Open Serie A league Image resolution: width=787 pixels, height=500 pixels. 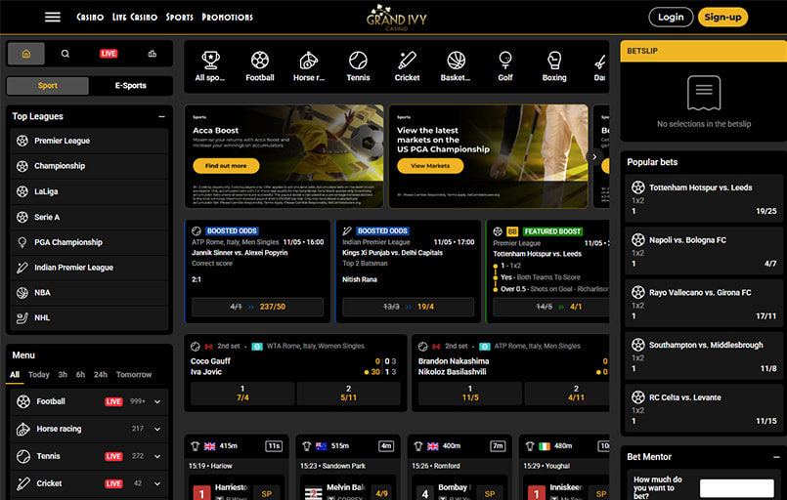pyautogui.click(x=89, y=217)
